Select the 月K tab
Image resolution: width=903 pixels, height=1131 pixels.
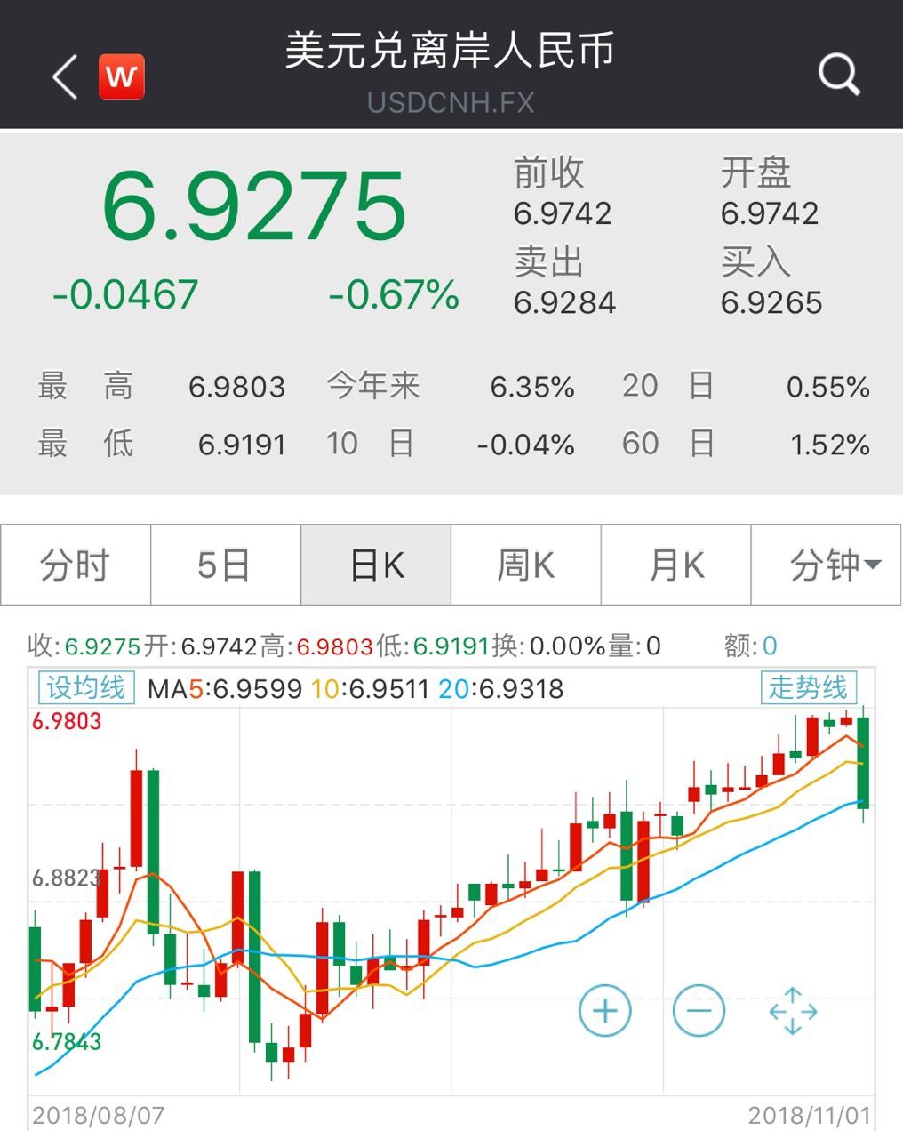676,565
